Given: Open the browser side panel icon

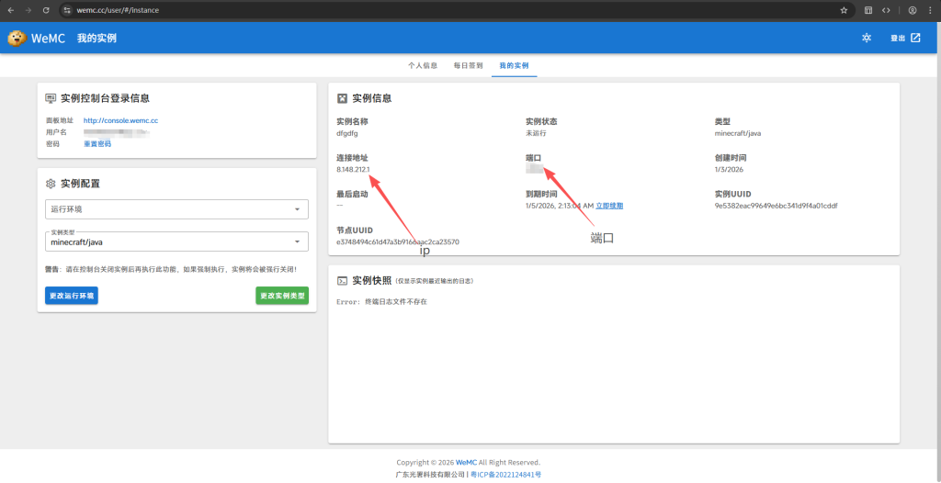Looking at the screenshot, I should click(x=868, y=10).
